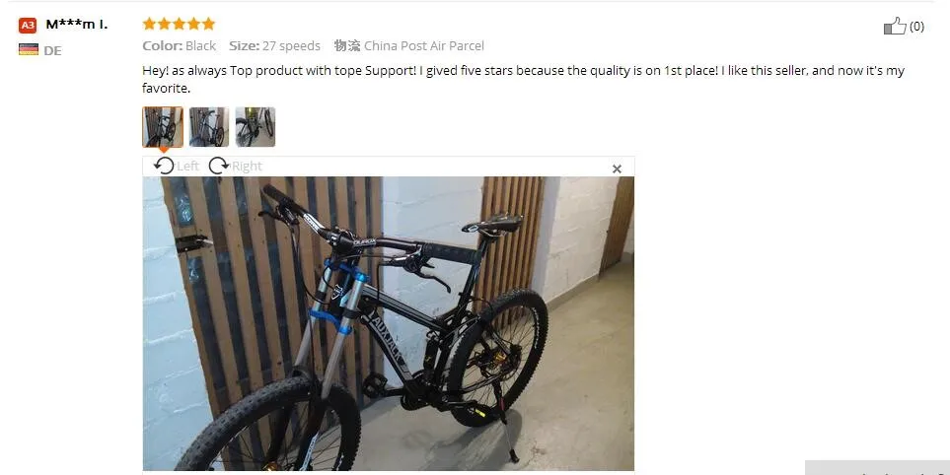Screen dimensions: 950x475
Task: Click the helpful vote count (0)
Action: tap(916, 26)
